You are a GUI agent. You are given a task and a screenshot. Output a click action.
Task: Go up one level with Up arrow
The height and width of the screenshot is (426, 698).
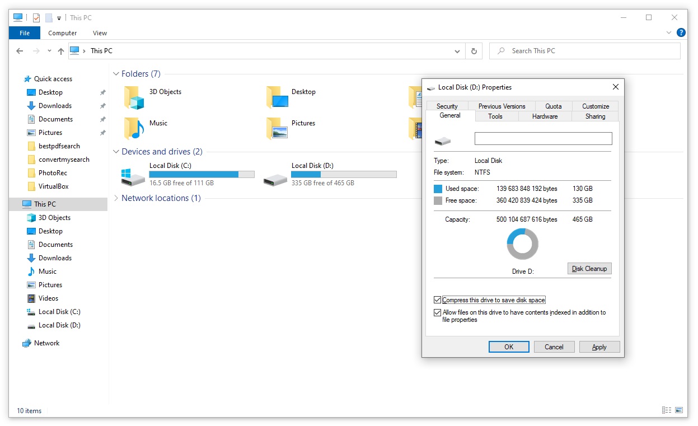coord(61,51)
